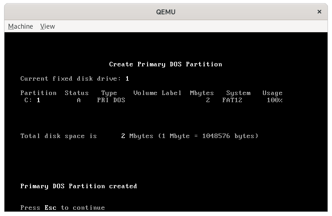
Task: Click the Partition column header
Action: (39, 93)
